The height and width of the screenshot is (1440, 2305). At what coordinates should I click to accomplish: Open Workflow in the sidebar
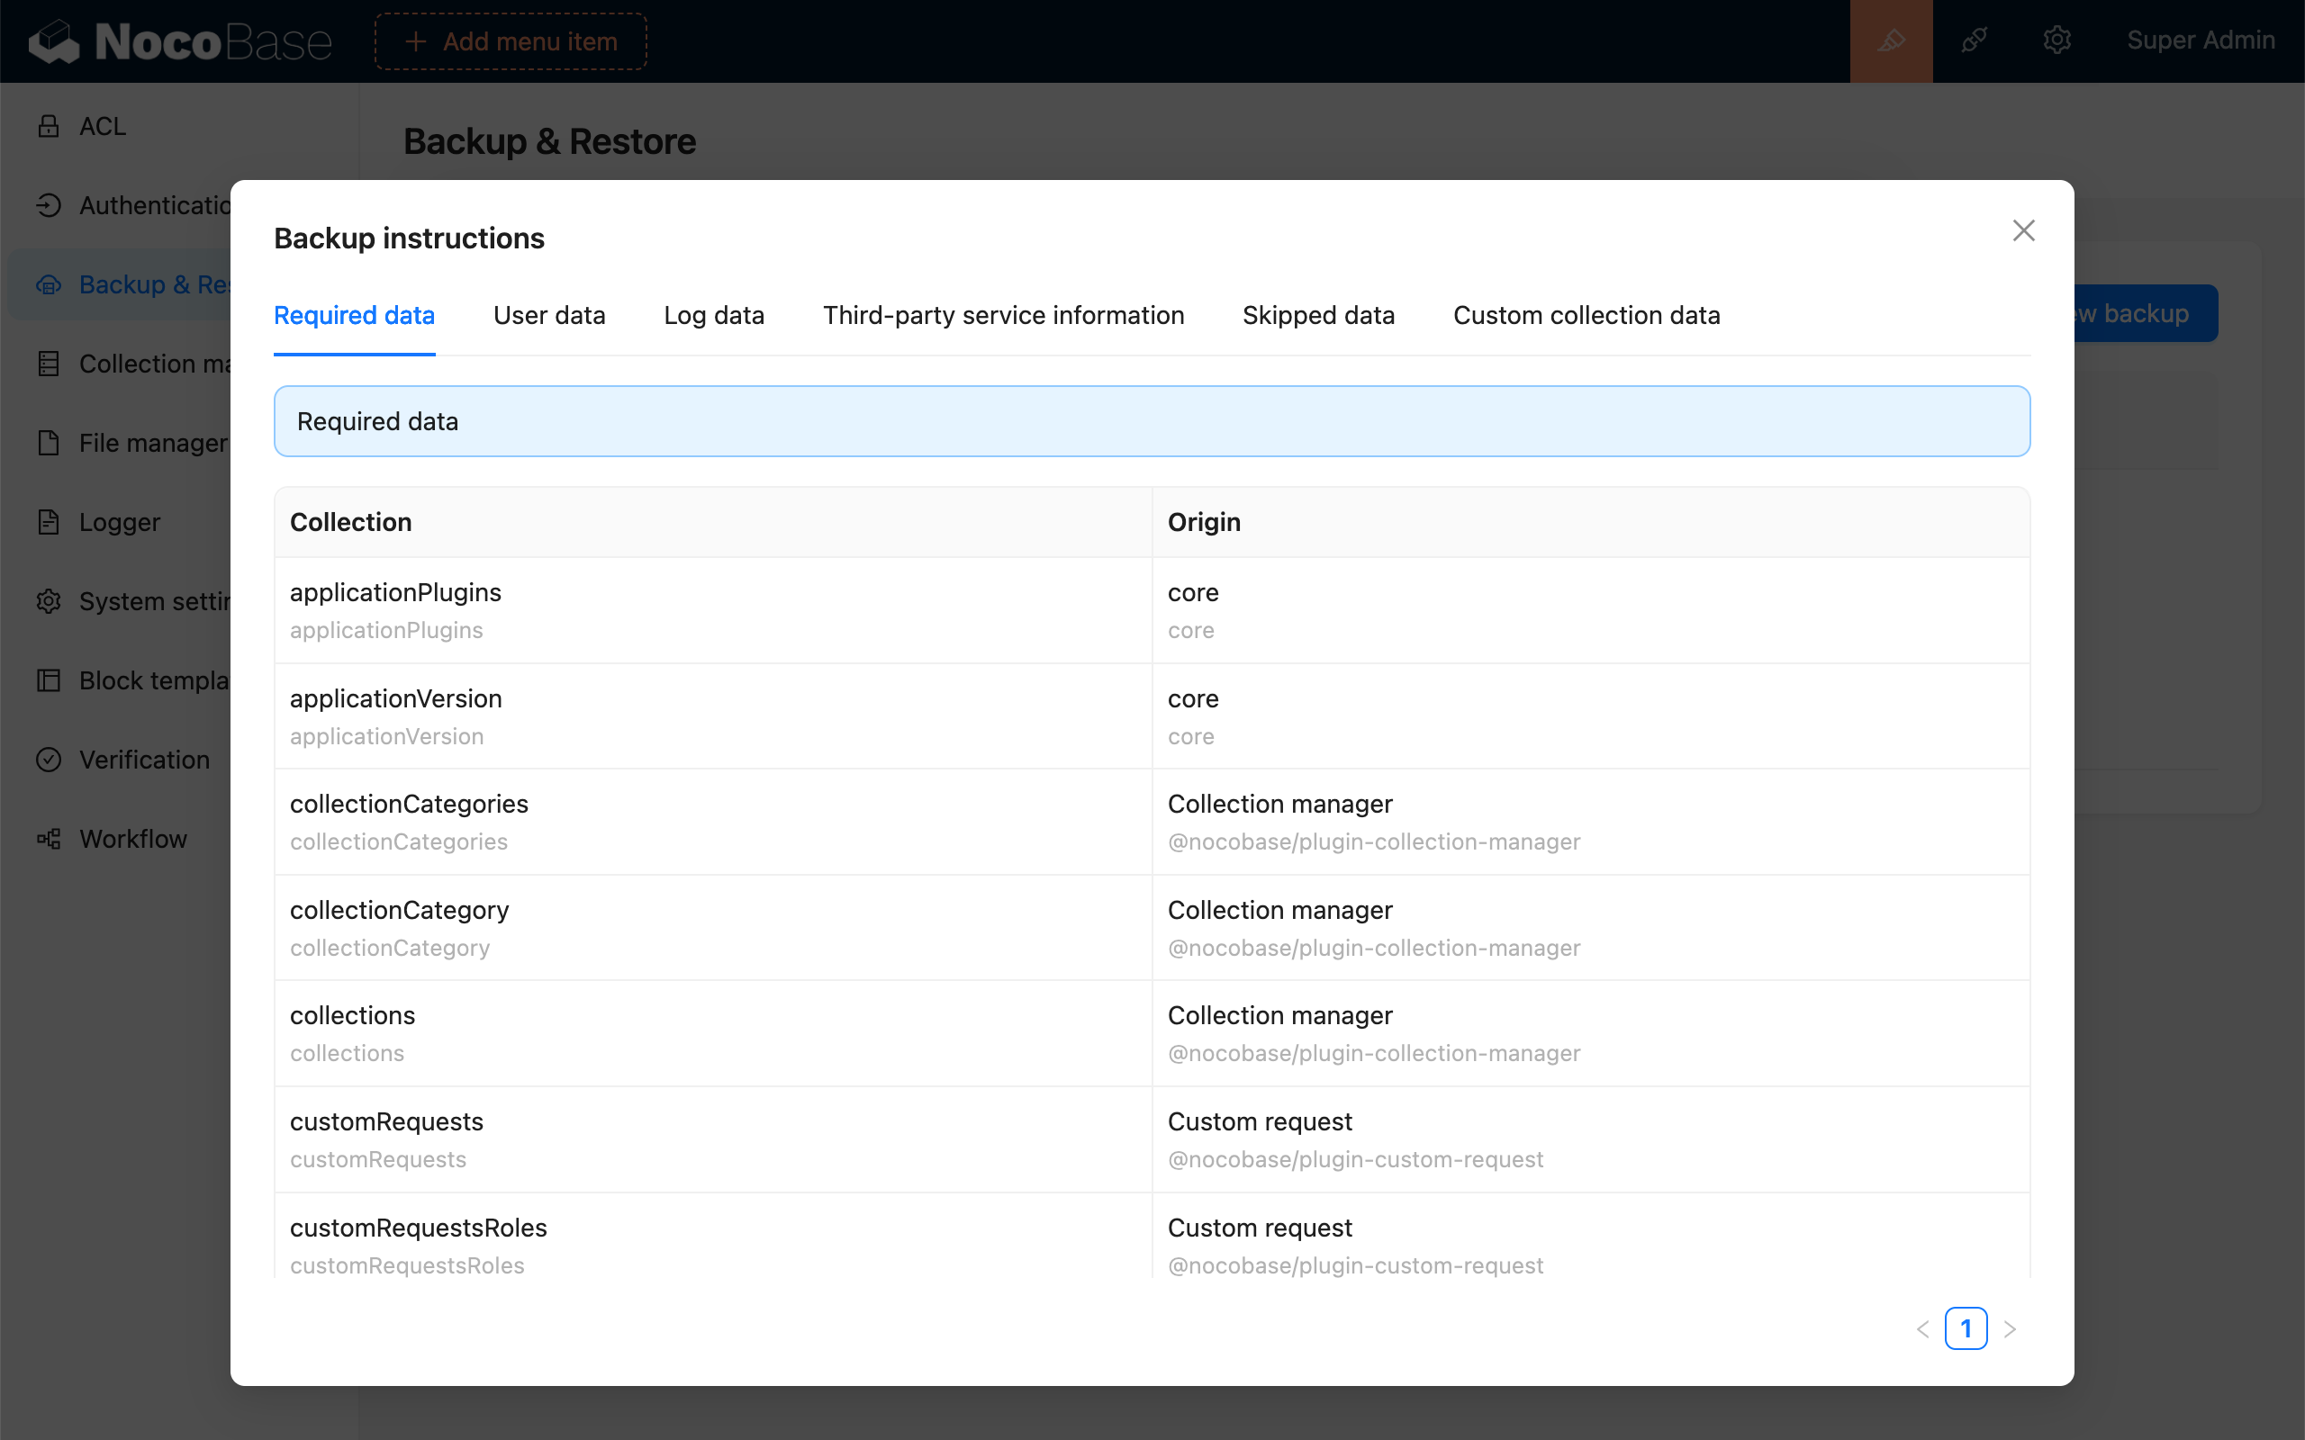133,838
